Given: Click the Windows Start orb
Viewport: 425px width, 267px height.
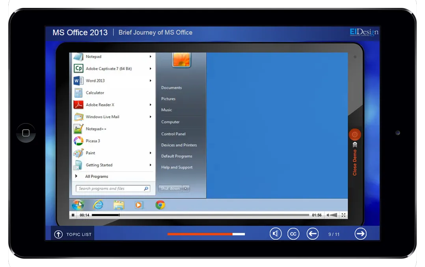Looking at the screenshot, I should tap(77, 205).
